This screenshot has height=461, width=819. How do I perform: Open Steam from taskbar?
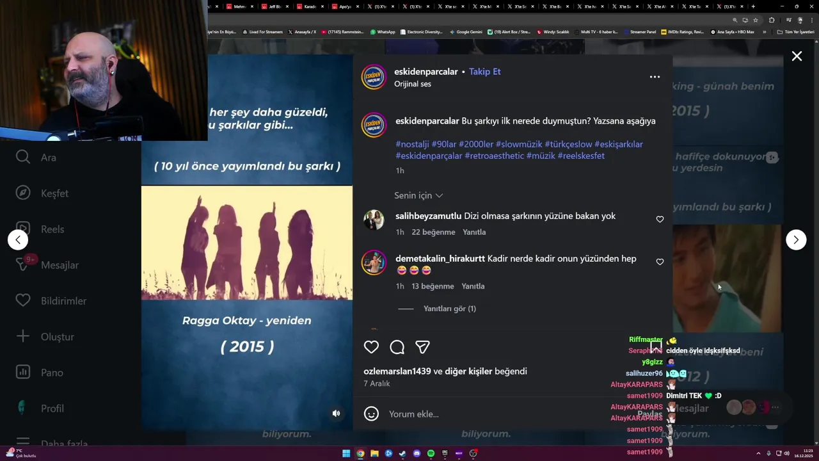click(402, 453)
